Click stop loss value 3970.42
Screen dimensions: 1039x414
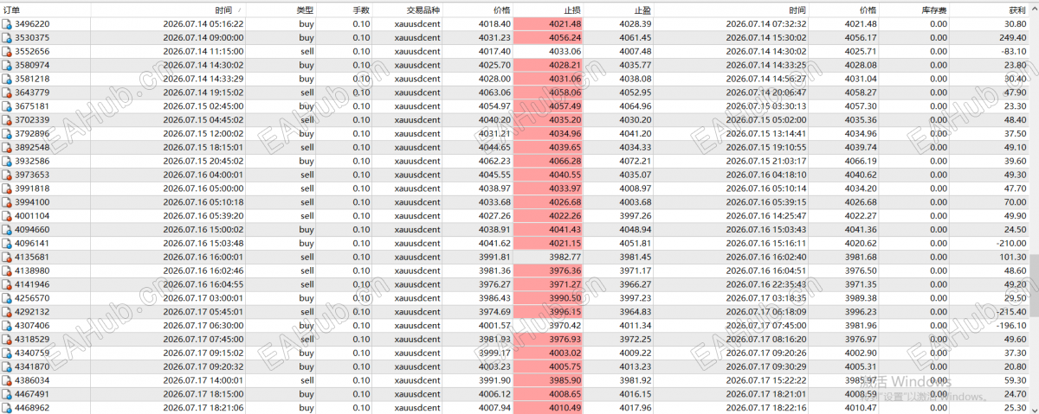tap(565, 325)
